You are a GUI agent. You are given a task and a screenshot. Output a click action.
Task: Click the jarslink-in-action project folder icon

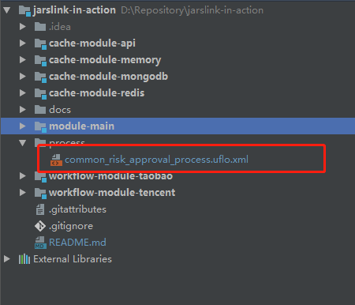tap(24, 10)
